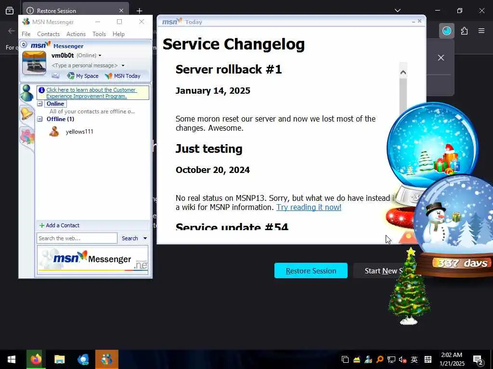Screen dimensions: 493x369
Task: Open the Help menu
Action: [118, 34]
